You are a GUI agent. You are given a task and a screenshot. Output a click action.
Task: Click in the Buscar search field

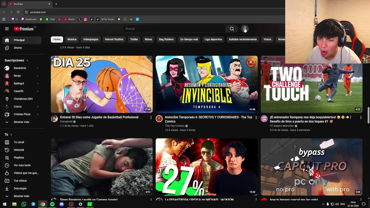click(174, 29)
